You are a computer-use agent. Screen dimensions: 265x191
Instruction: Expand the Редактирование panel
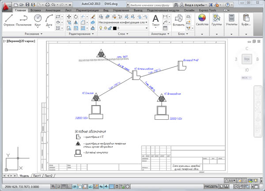tap(81, 34)
